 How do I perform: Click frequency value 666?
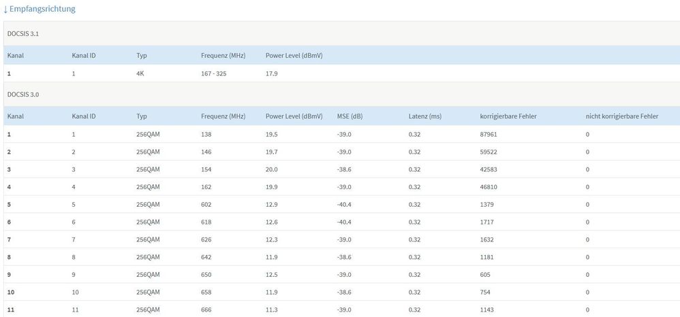click(x=206, y=310)
